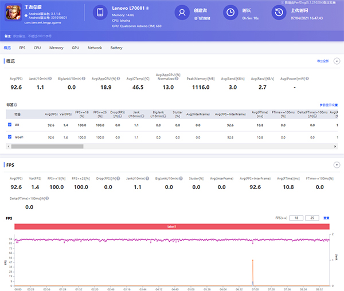Screen dimensions: 344x291
Task: Open the parameter display settings link
Action: [328, 105]
